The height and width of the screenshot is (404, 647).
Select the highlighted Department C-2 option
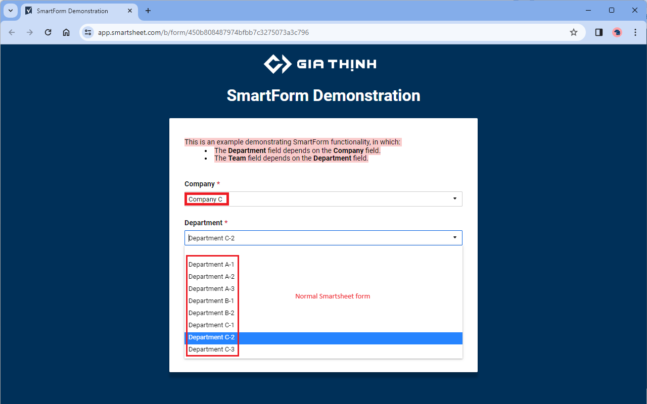point(323,338)
